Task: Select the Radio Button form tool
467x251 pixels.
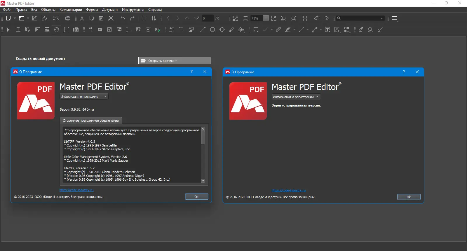Action: tap(148, 29)
